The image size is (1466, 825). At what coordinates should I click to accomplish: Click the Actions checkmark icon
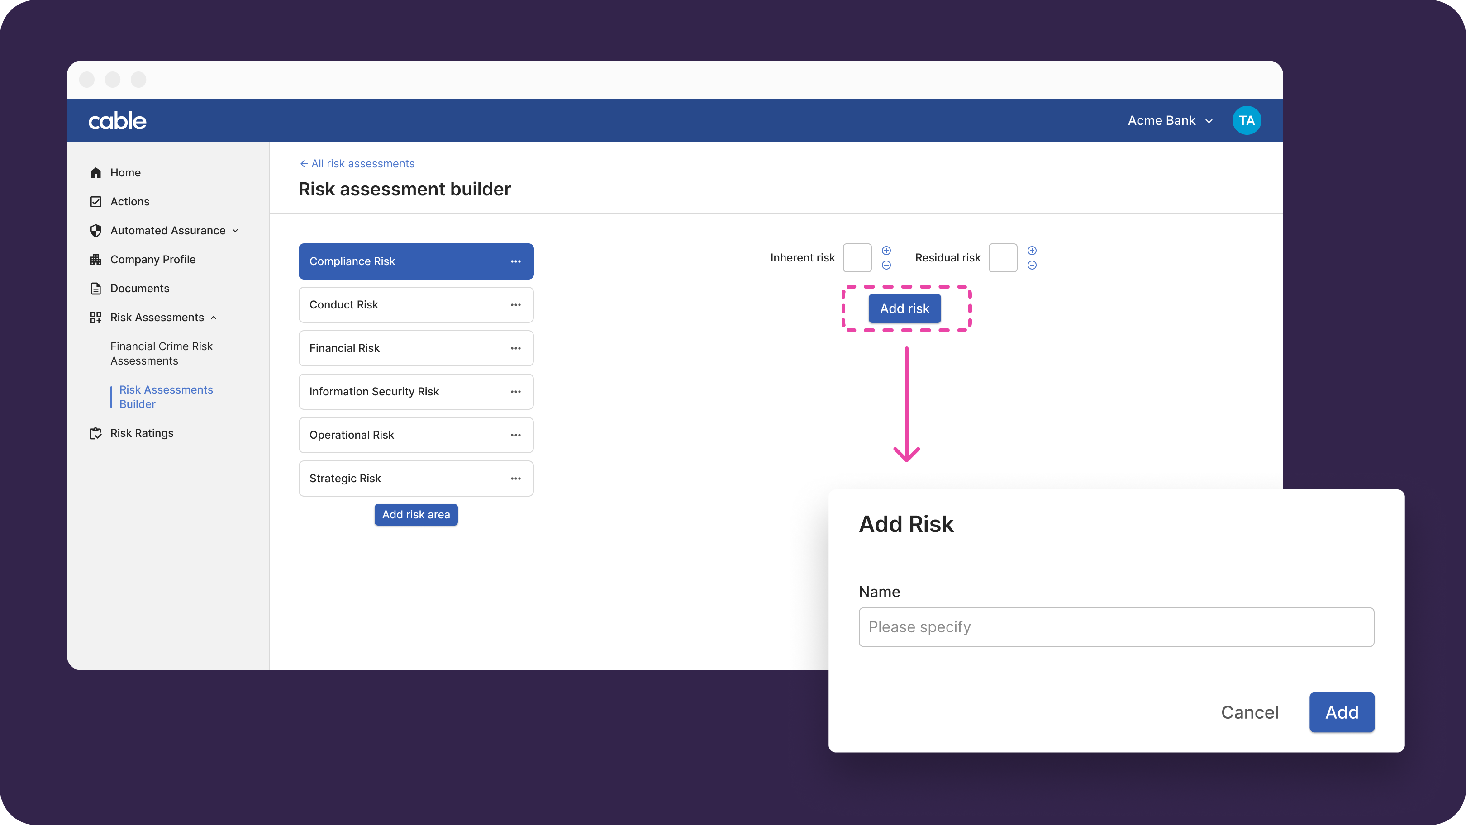pos(95,201)
